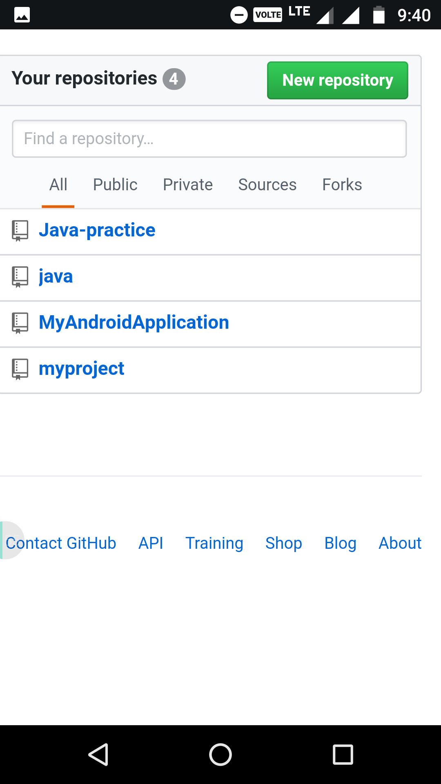Open the MyAndroidApplication repository
The height and width of the screenshot is (784, 441).
(x=134, y=323)
